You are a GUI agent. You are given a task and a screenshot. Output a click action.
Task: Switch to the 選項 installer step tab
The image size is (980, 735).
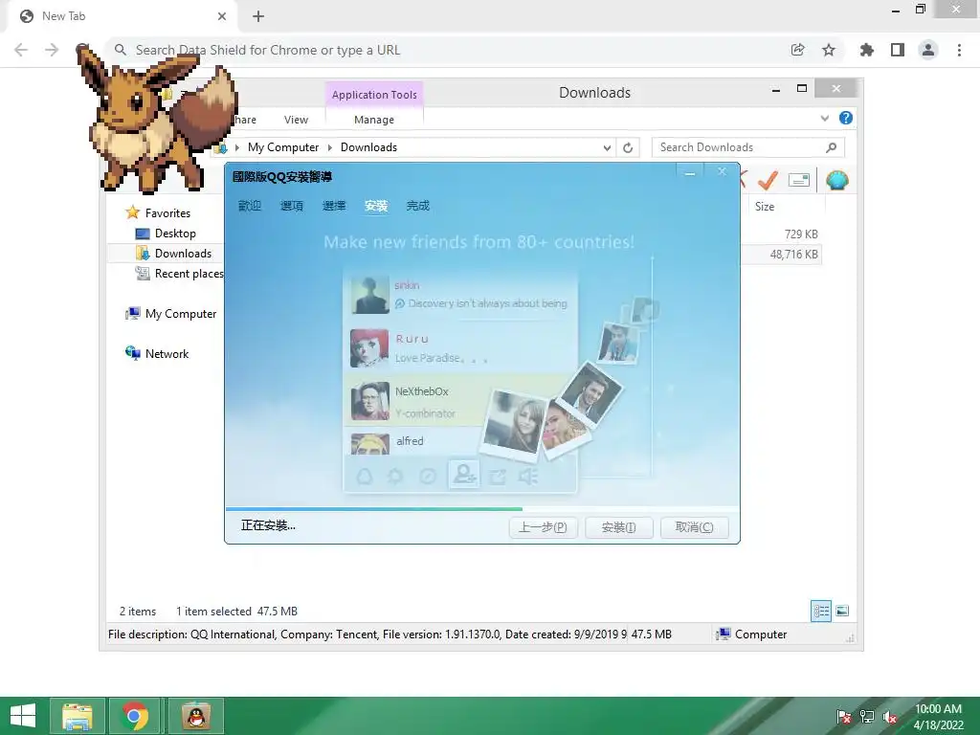291,206
